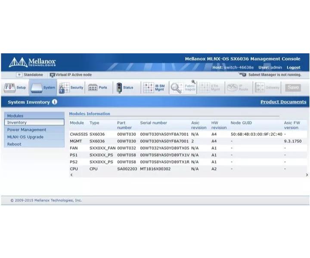Click the Serial number column header
This screenshot has width=310, height=258.
(153, 123)
